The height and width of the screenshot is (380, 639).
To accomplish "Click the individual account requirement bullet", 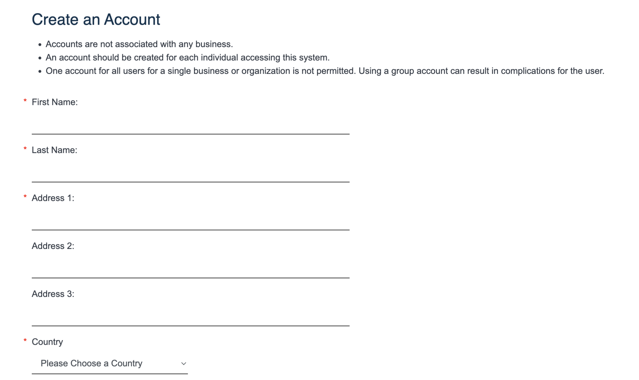I will (188, 57).
